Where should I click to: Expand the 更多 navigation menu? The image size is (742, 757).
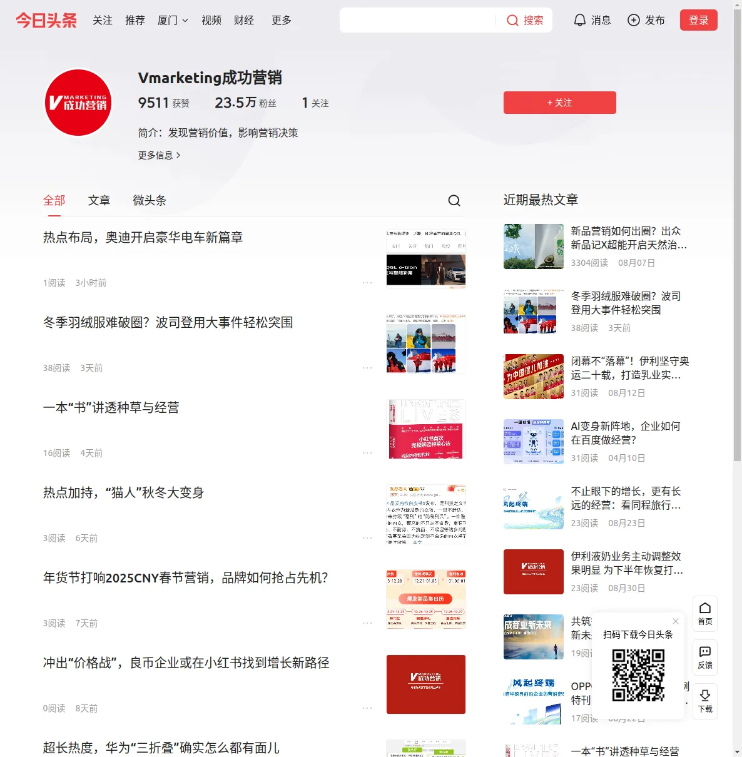[282, 20]
